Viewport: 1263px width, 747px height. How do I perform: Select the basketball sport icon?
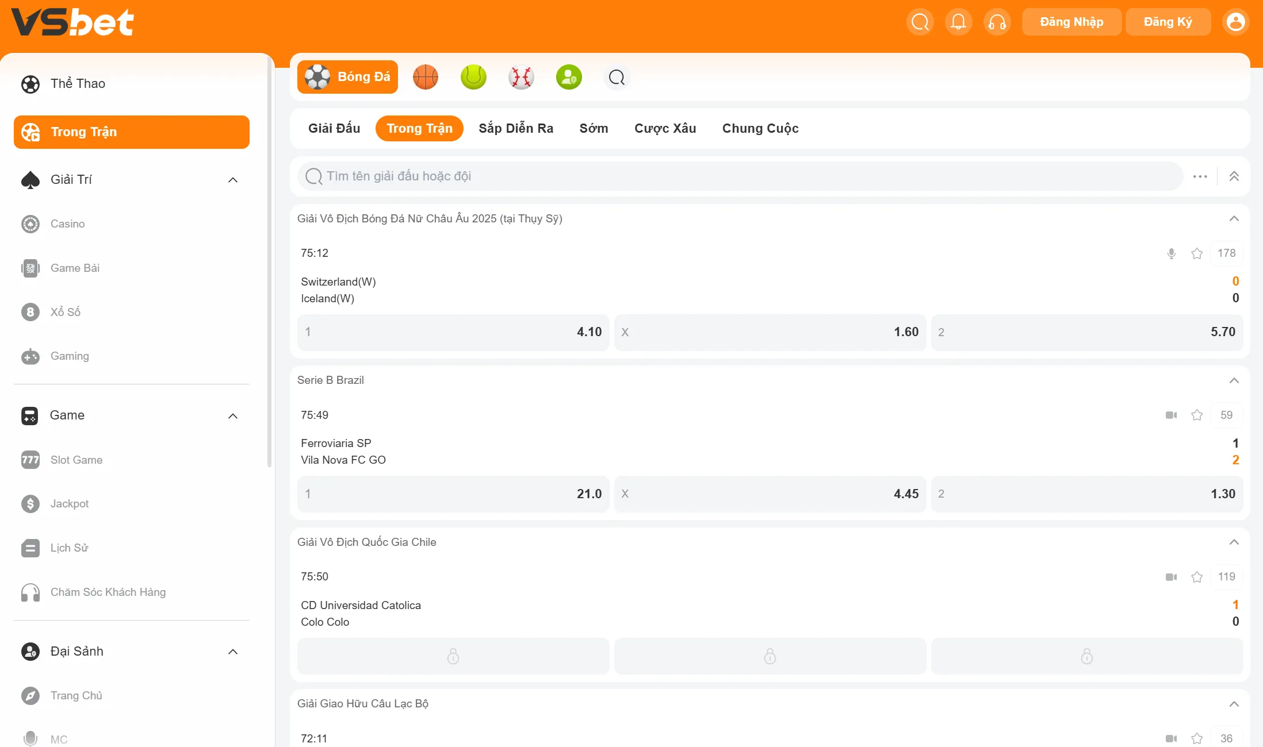pos(426,77)
